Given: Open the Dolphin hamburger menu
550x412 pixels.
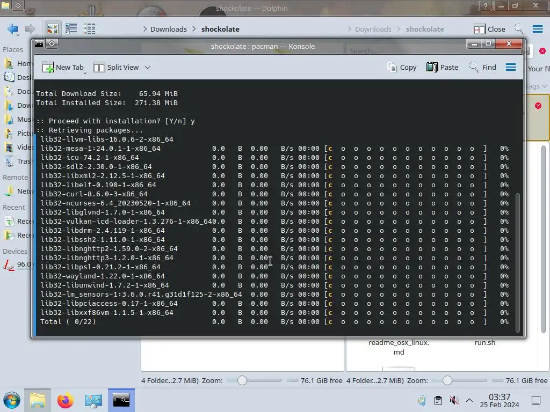Looking at the screenshot, I should 538,29.
